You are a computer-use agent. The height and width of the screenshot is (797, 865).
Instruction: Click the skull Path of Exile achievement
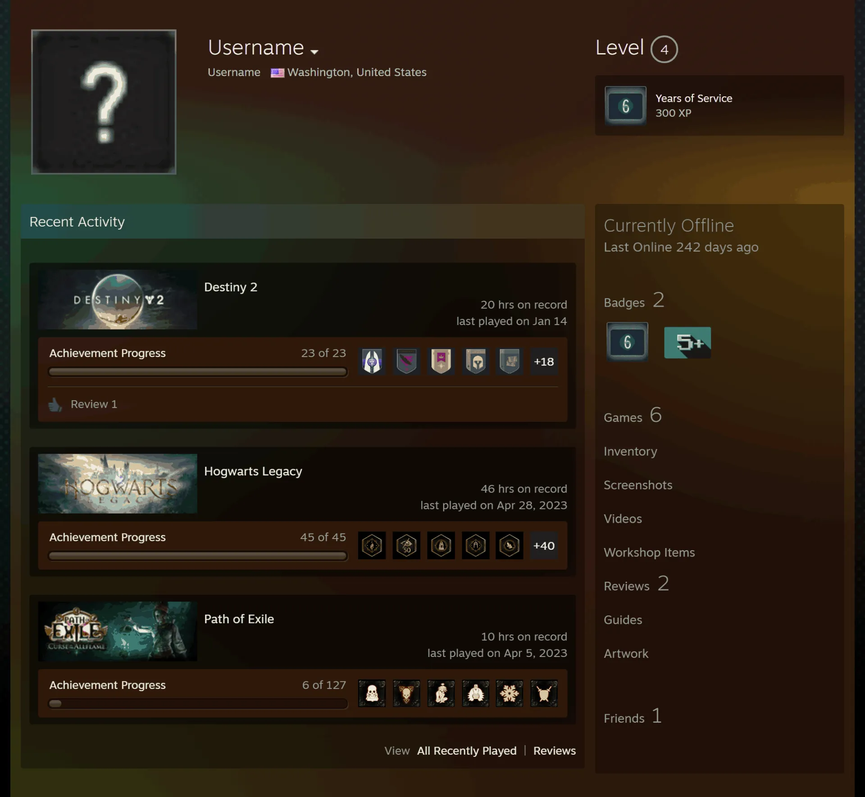[372, 693]
